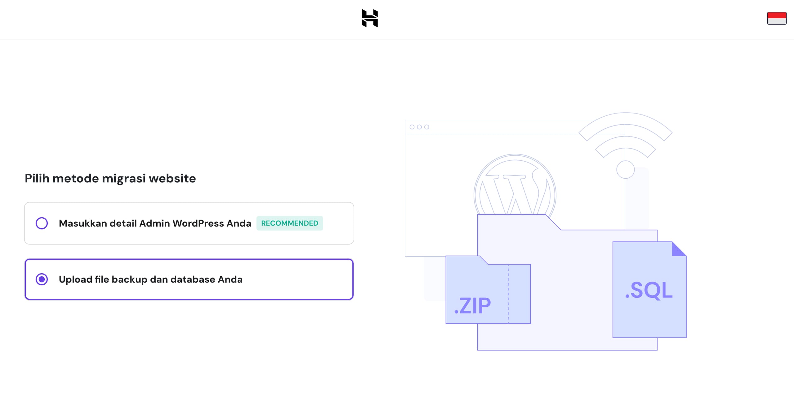Click the leftmost browser window dot
The height and width of the screenshot is (406, 794).
(412, 127)
